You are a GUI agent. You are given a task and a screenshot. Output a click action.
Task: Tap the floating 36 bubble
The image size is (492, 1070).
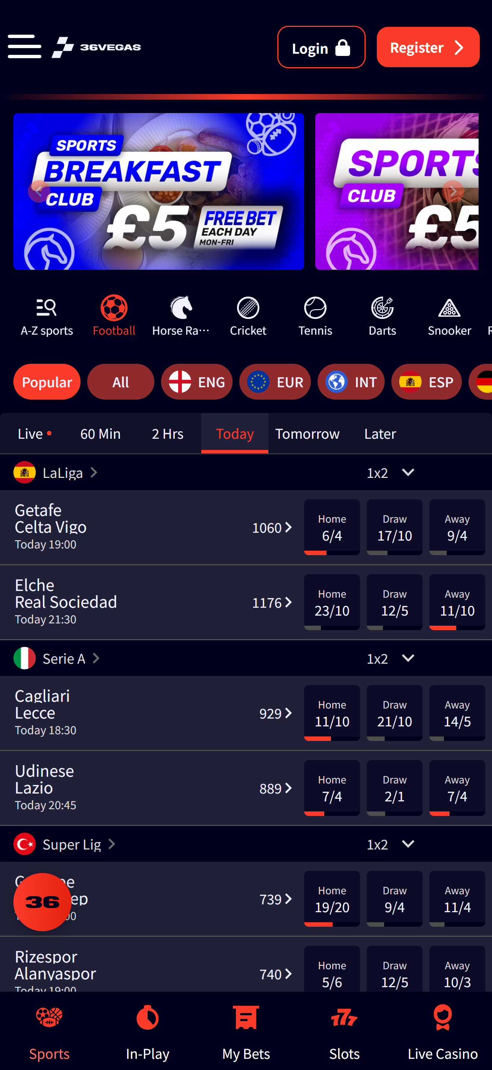coord(42,901)
